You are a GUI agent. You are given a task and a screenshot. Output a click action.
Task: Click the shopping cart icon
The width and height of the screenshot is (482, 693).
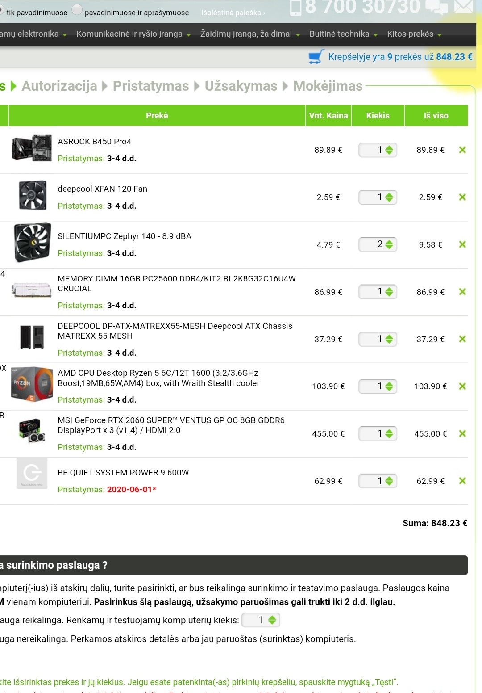pos(316,57)
